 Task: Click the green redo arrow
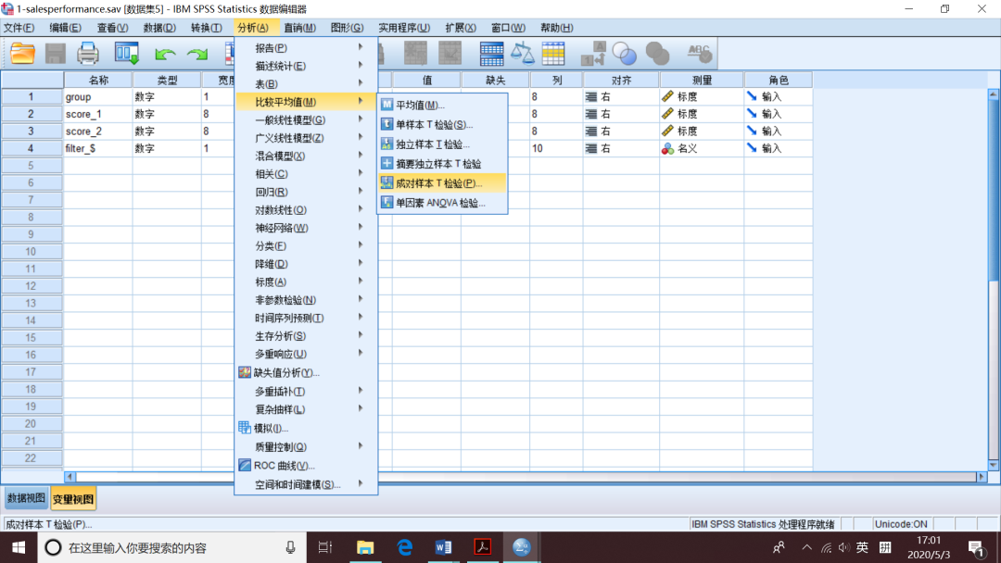pos(197,55)
